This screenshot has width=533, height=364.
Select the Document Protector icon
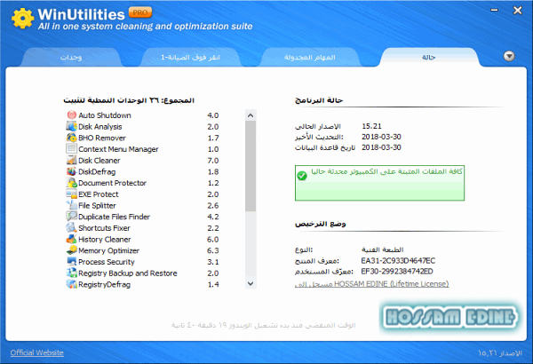click(71, 183)
